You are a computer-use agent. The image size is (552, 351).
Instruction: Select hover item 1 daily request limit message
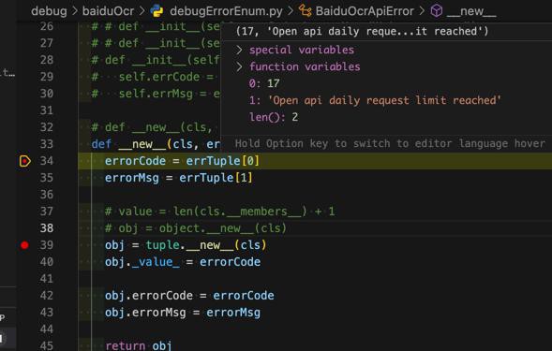click(x=375, y=100)
